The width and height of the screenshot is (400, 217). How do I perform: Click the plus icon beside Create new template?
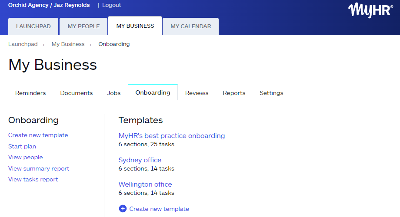pyautogui.click(x=123, y=209)
